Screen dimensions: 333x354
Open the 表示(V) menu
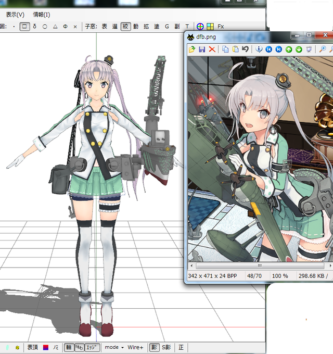pos(15,15)
